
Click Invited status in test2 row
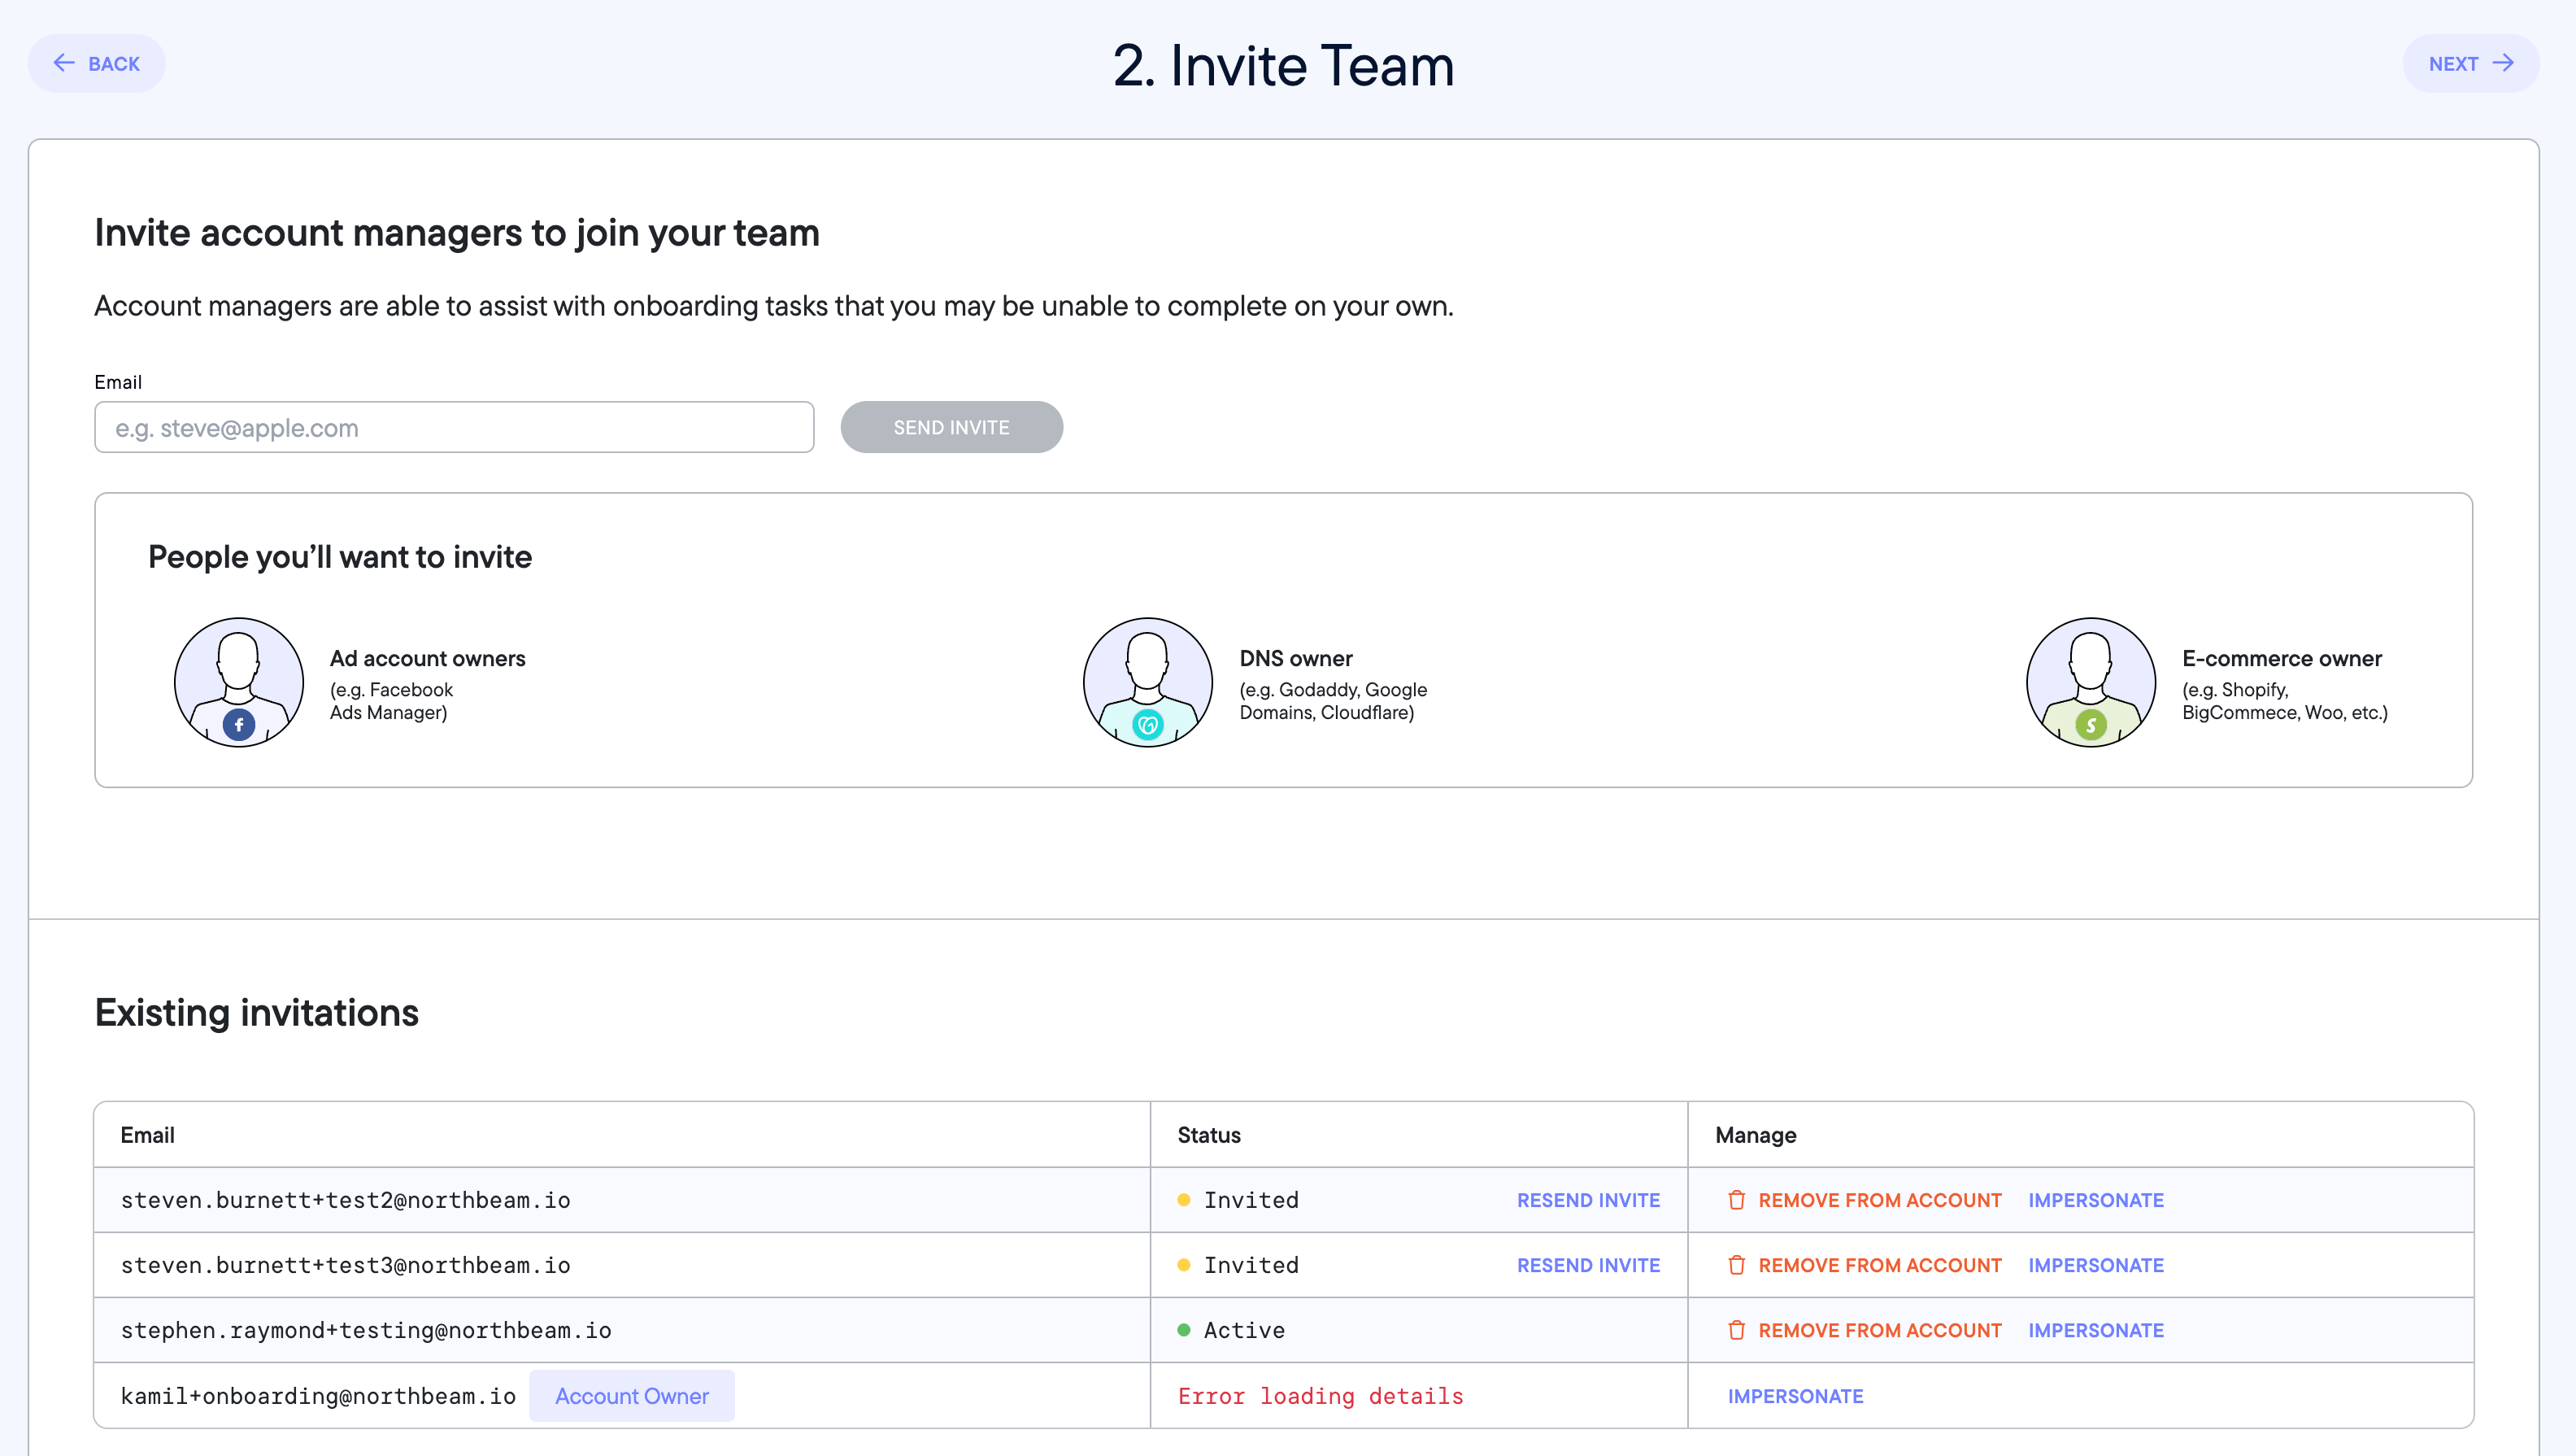tap(1251, 1200)
